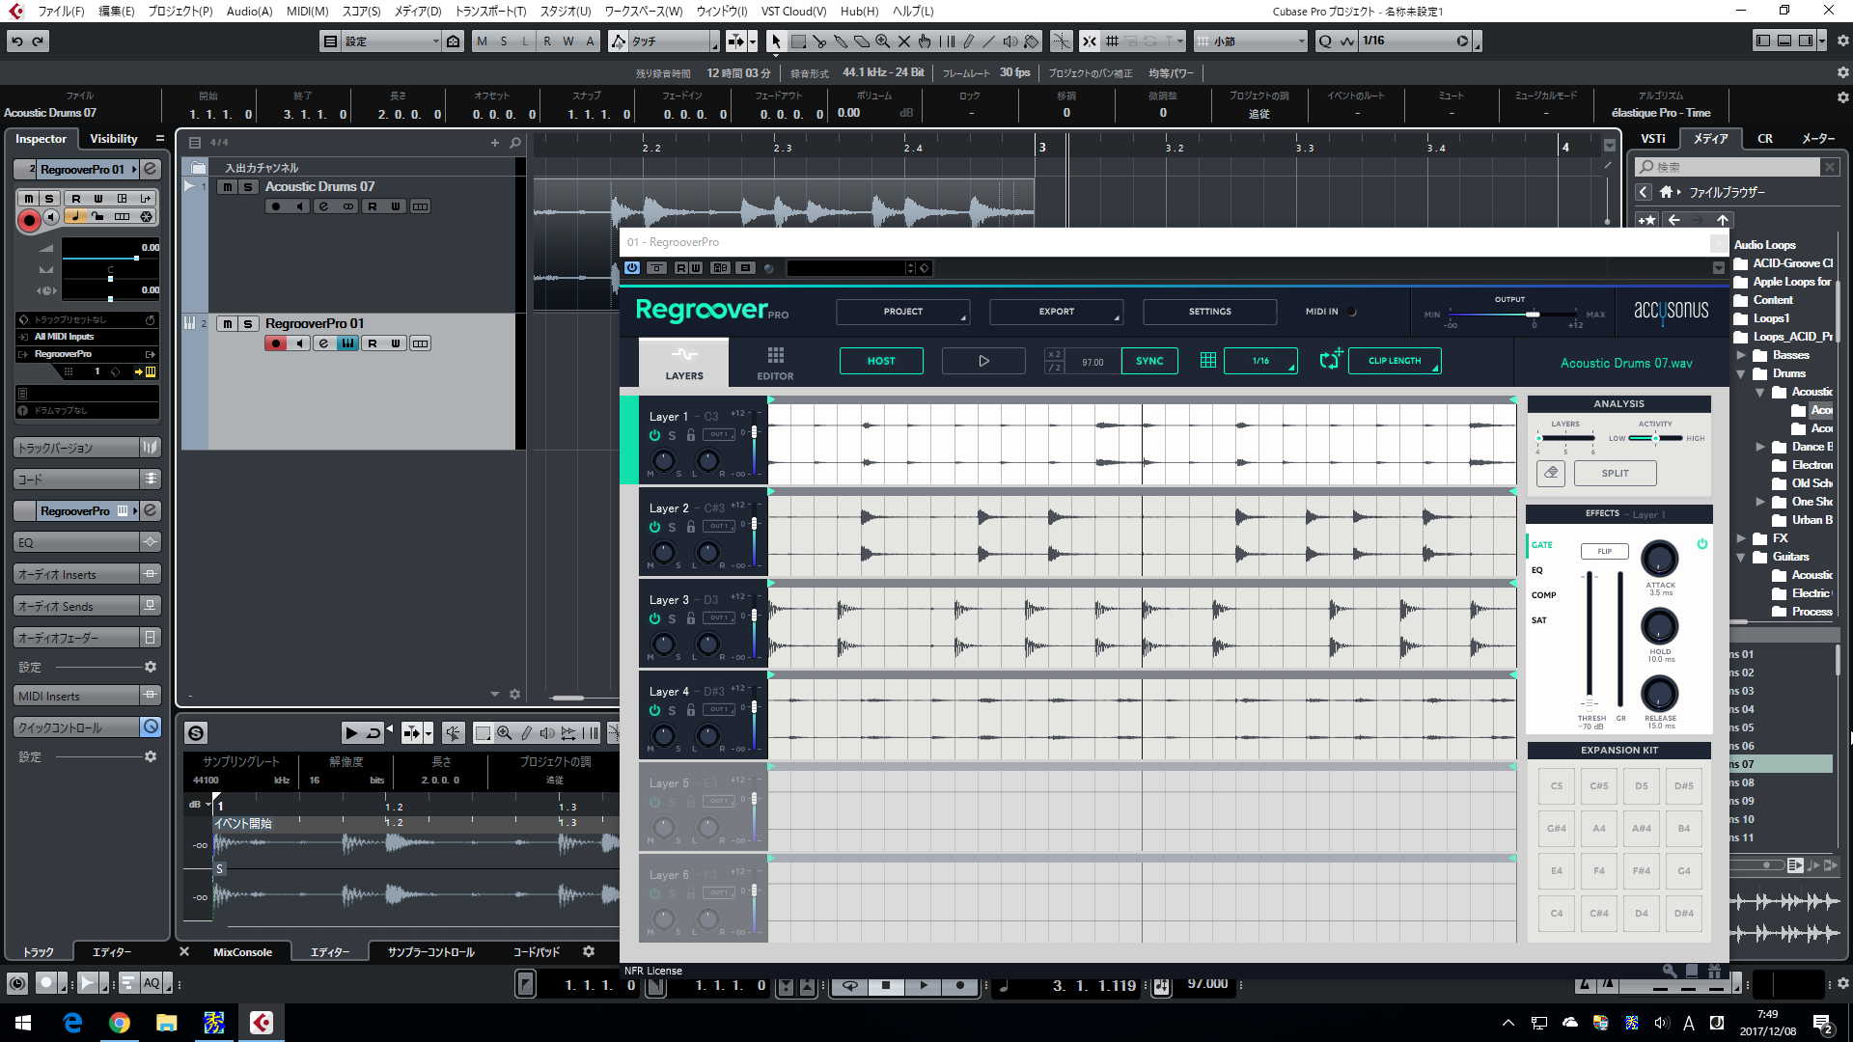This screenshot has width=1853, height=1042.
Task: Click the transport Stop button at bottom
Action: pos(886,985)
